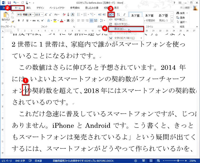Expand the styles gallery
The width and height of the screenshot is (200, 163).
pyautogui.click(x=172, y=21)
